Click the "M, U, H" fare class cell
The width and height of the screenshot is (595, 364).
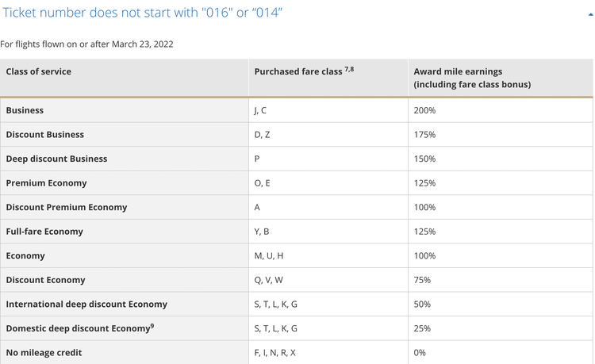[269, 255]
